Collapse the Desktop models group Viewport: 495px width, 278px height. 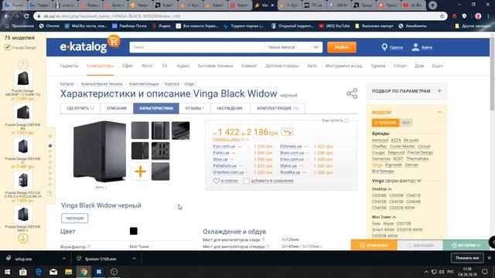click(x=390, y=188)
